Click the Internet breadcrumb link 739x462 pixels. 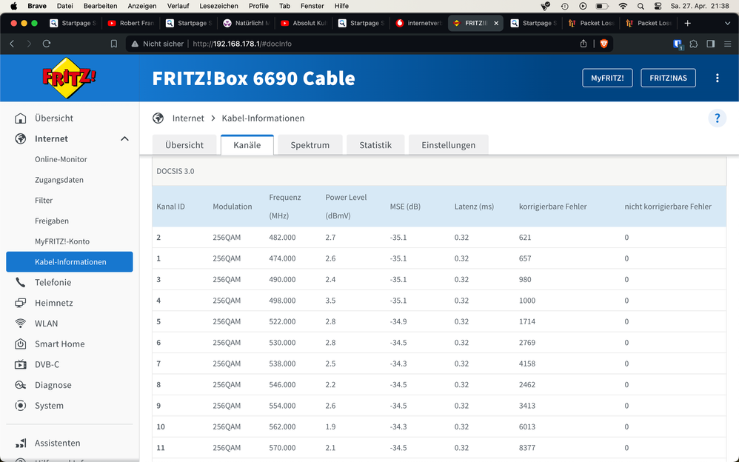pyautogui.click(x=188, y=118)
